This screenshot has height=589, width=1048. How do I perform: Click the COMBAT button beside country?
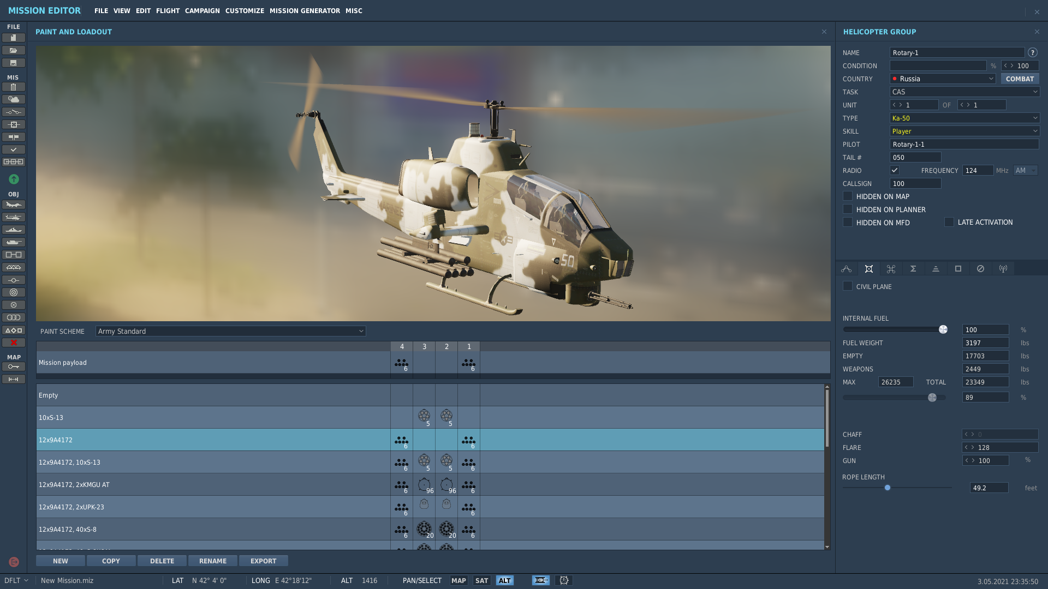(x=1020, y=79)
